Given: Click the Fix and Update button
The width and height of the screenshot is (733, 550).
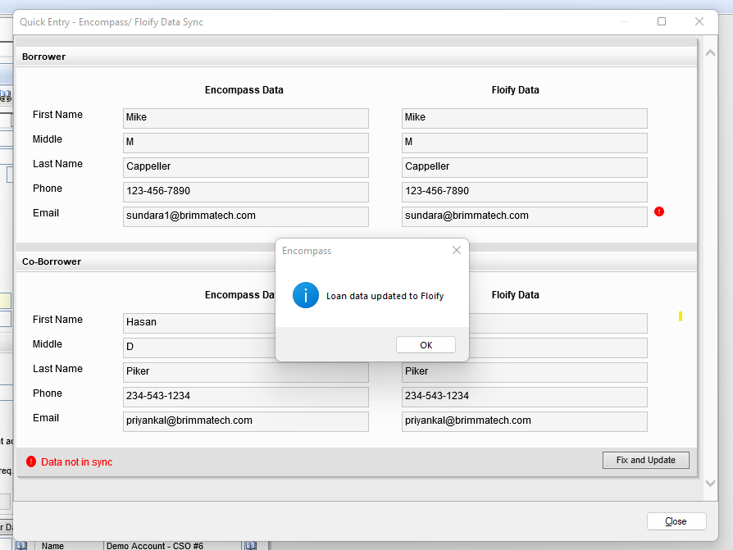Looking at the screenshot, I should click(x=645, y=460).
